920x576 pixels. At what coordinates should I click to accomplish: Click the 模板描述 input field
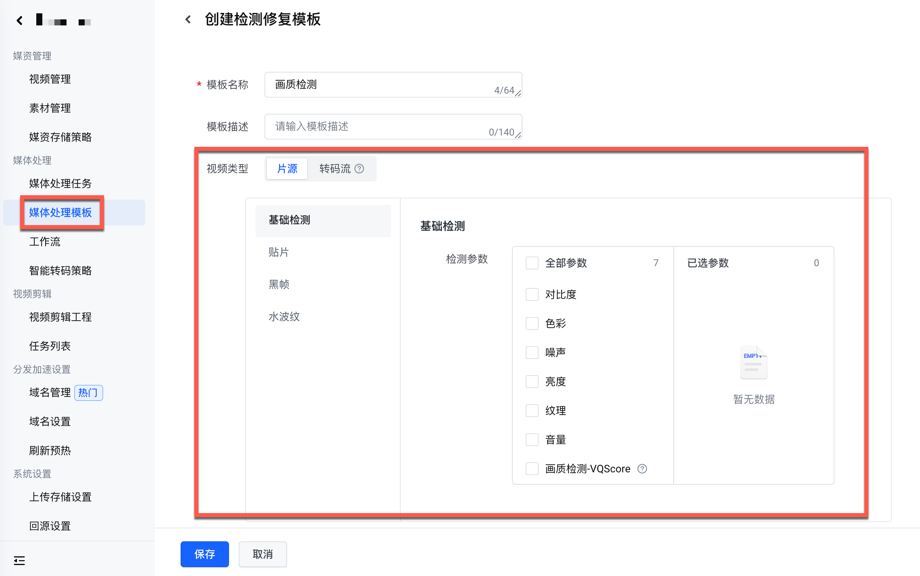click(x=393, y=127)
